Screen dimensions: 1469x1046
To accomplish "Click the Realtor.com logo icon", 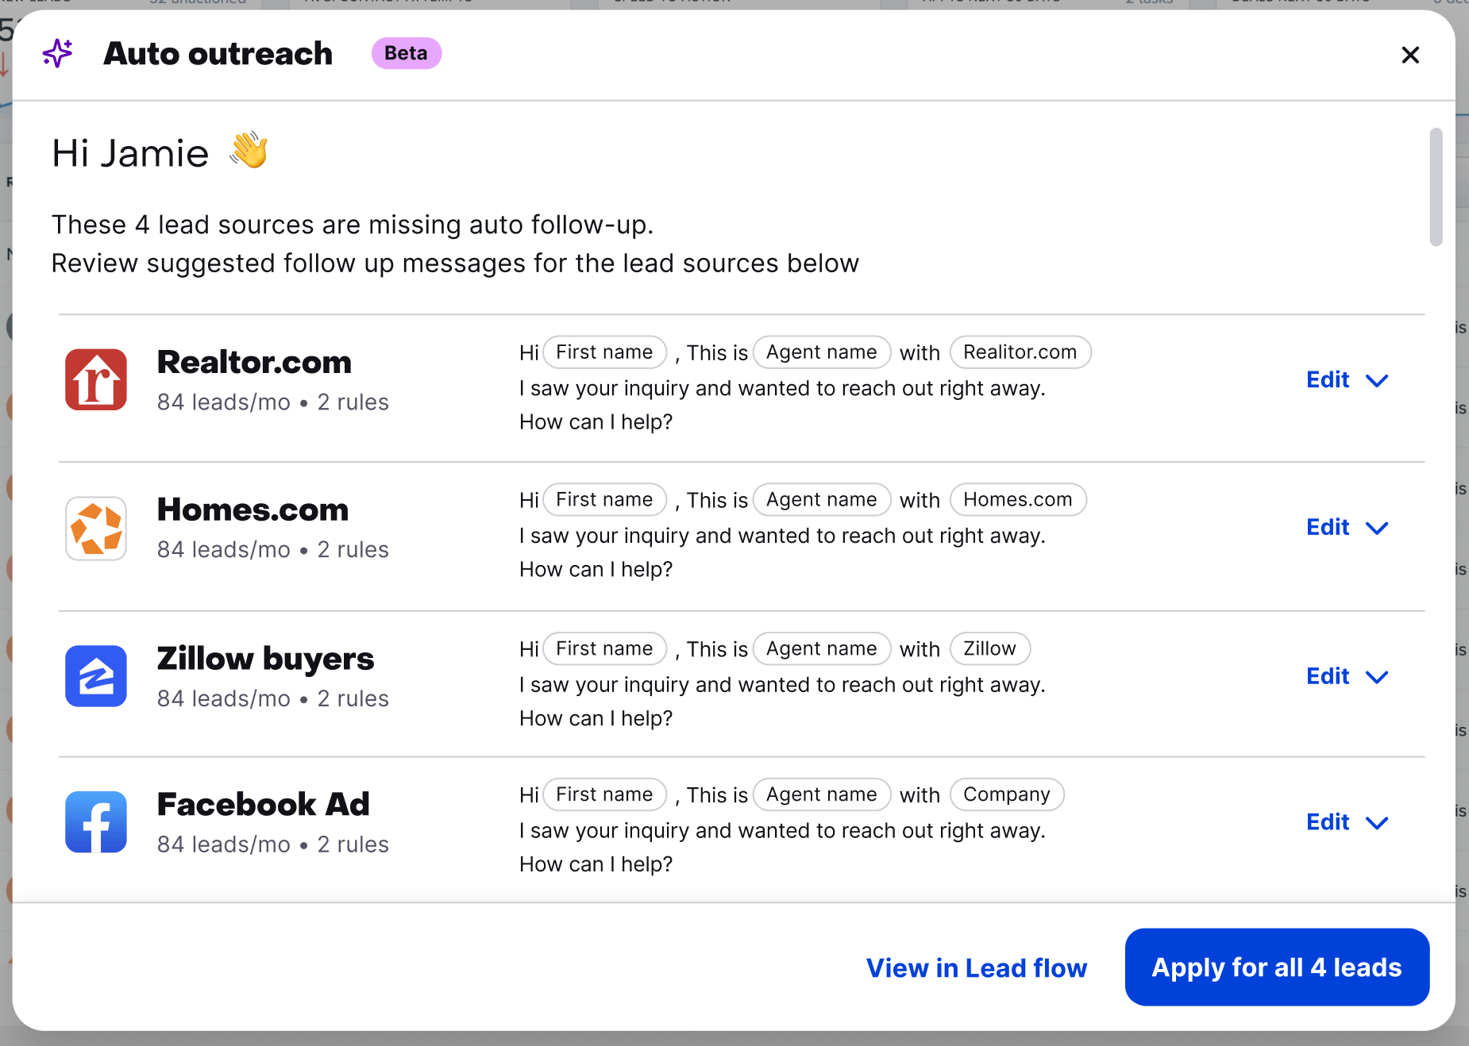I will click(96, 379).
